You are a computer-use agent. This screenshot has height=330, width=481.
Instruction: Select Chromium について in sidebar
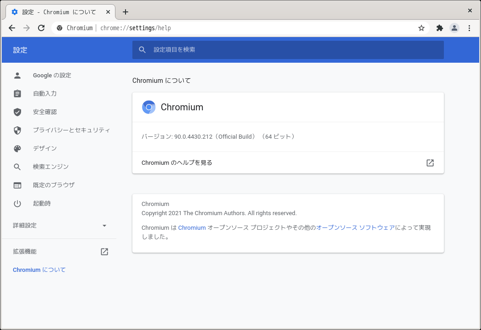point(39,270)
